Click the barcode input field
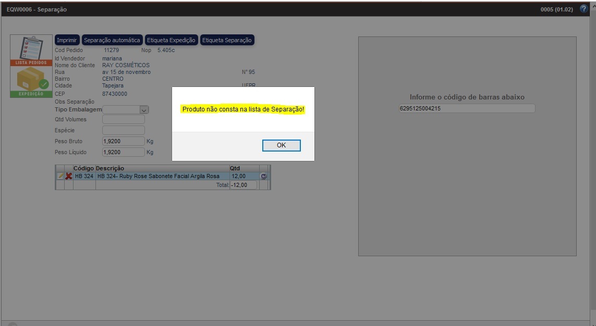 tap(467, 109)
